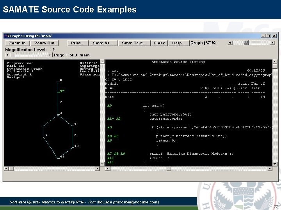Image resolution: width=281 pixels, height=210 pixels.
Task: Click the 'Entering Diagnostic Mode' printf line
Action: tap(191, 154)
